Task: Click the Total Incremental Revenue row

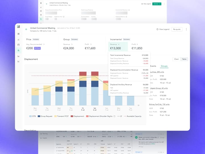Action: point(129,55)
